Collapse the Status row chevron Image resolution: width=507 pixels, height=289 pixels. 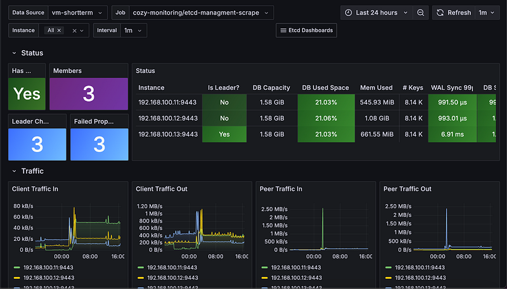pyautogui.click(x=14, y=53)
